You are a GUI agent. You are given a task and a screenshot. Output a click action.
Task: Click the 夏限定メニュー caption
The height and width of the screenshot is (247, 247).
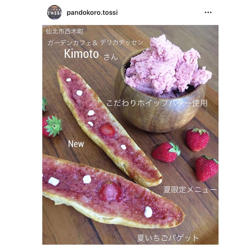click(190, 190)
